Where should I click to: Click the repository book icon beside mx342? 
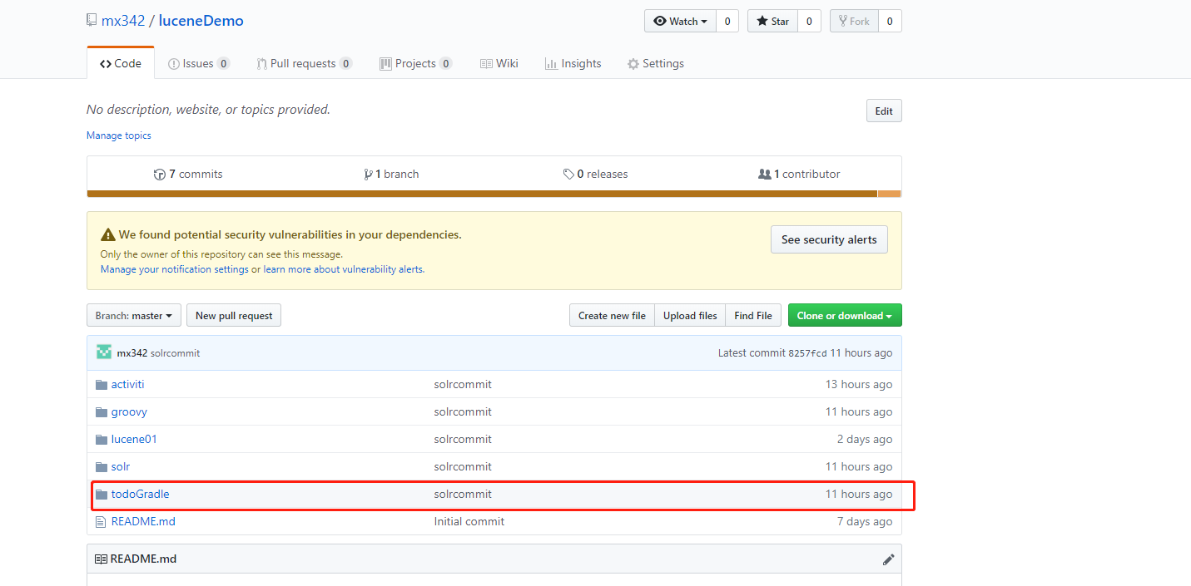92,21
